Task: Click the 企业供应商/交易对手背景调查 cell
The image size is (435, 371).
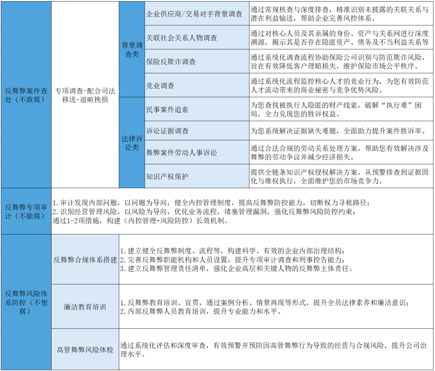Action: tap(197, 14)
